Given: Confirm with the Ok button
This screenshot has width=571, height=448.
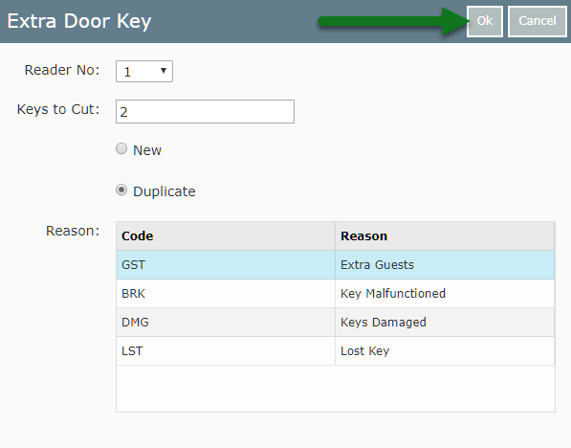Looking at the screenshot, I should [485, 21].
